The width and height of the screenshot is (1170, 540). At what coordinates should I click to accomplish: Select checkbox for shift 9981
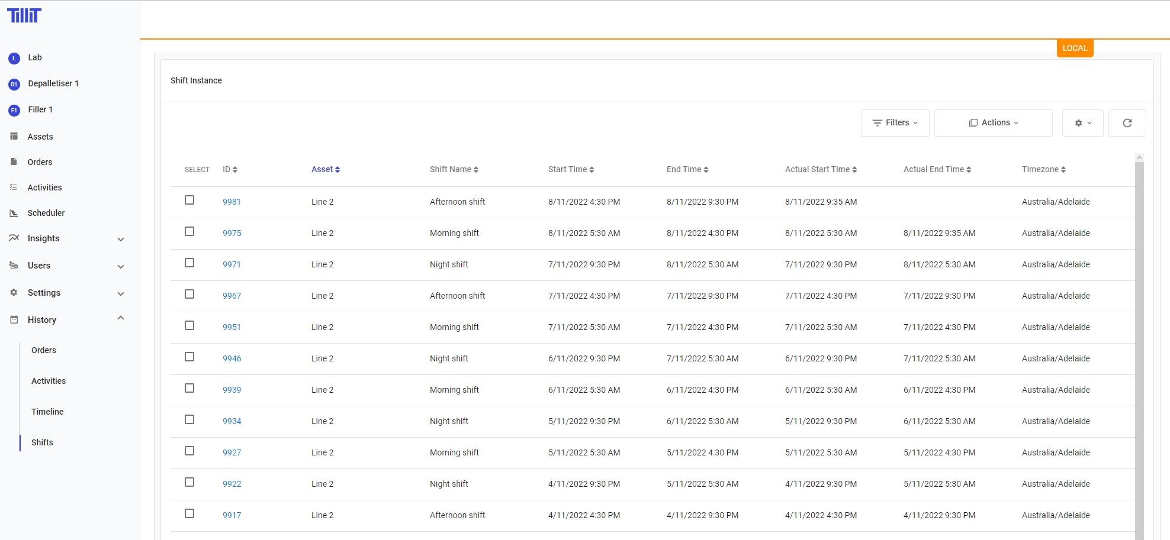coord(189,201)
